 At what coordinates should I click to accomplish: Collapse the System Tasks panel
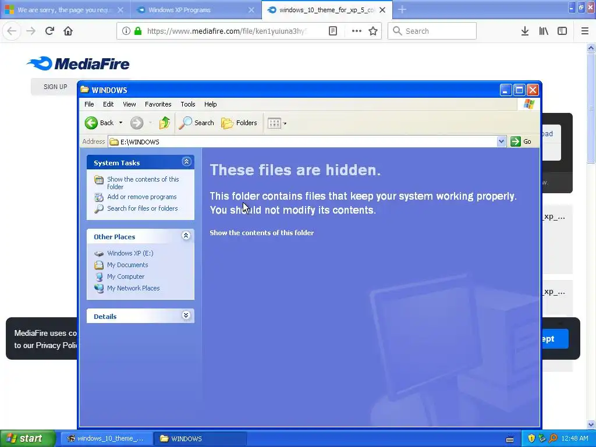186,162
